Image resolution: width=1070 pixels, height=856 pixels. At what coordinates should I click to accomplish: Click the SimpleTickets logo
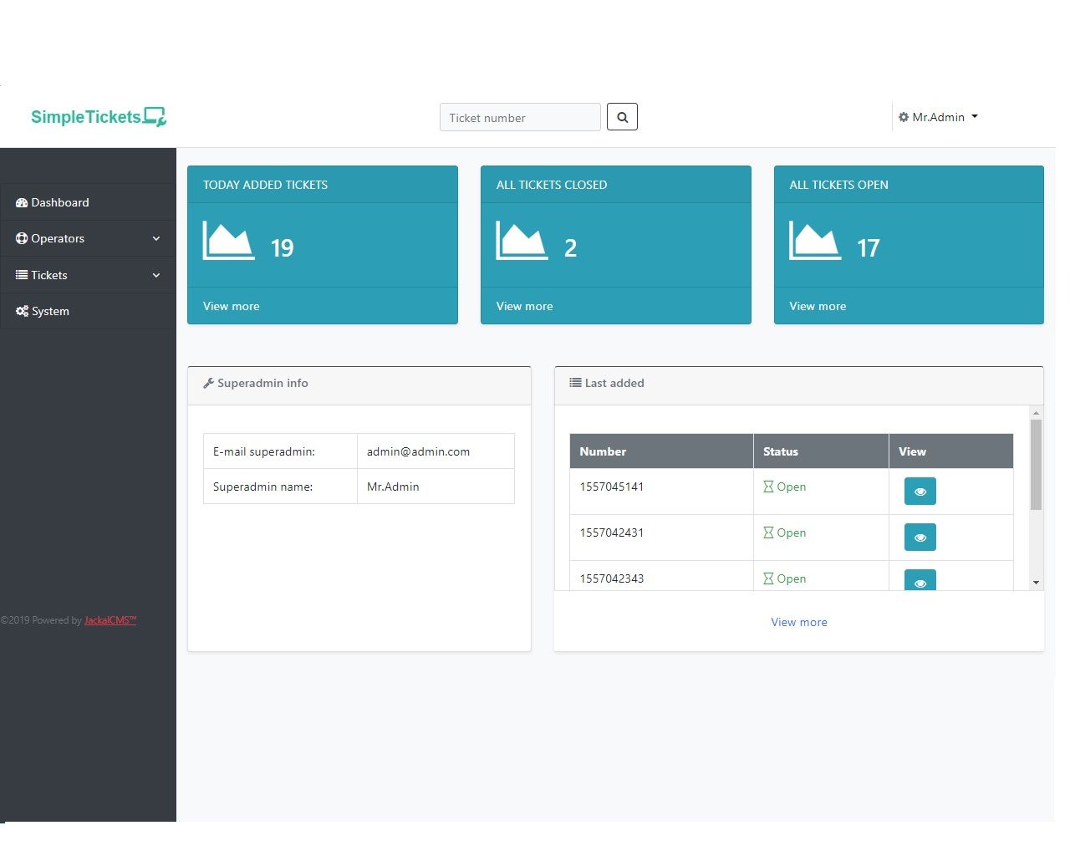coord(99,117)
